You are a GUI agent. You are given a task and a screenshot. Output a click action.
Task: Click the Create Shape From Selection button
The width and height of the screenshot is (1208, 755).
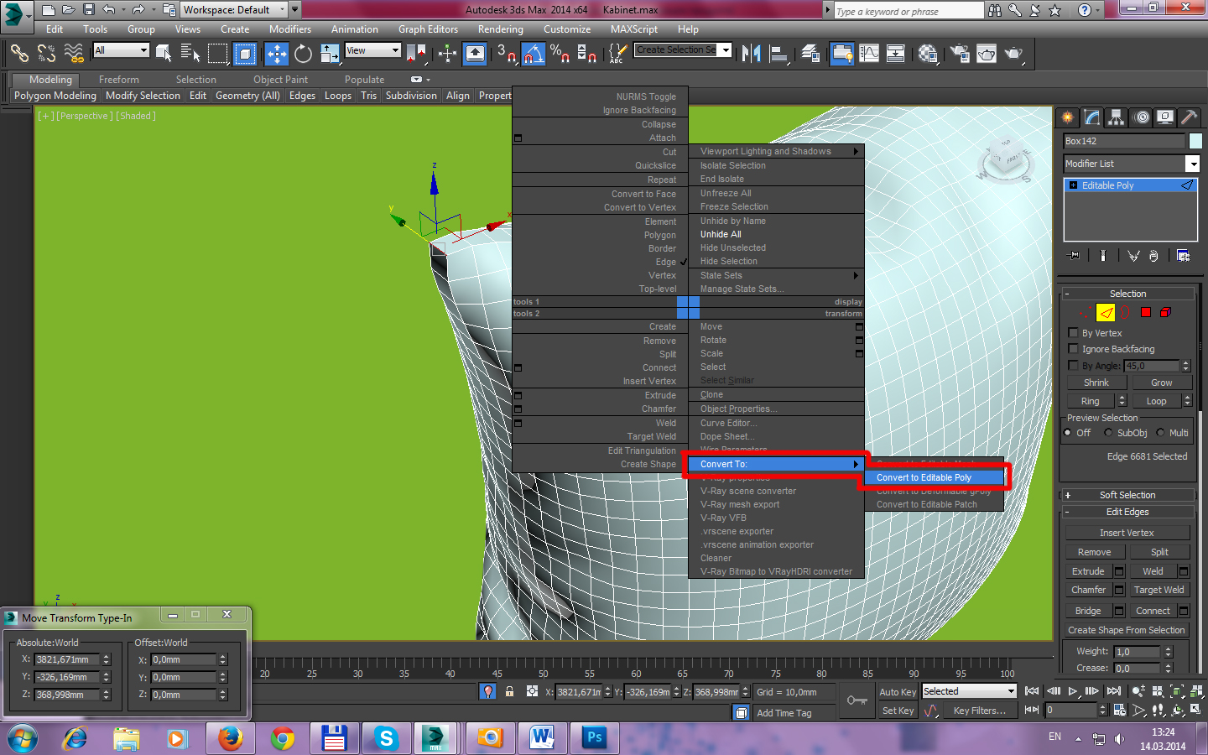[1127, 630]
